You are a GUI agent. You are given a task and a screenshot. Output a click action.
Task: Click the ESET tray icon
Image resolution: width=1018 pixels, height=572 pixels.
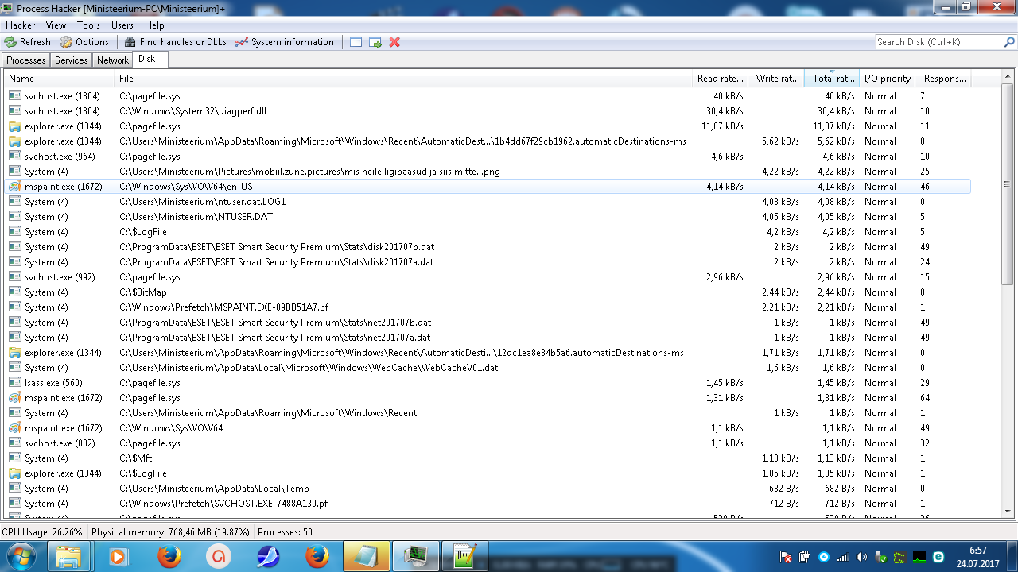(x=938, y=557)
